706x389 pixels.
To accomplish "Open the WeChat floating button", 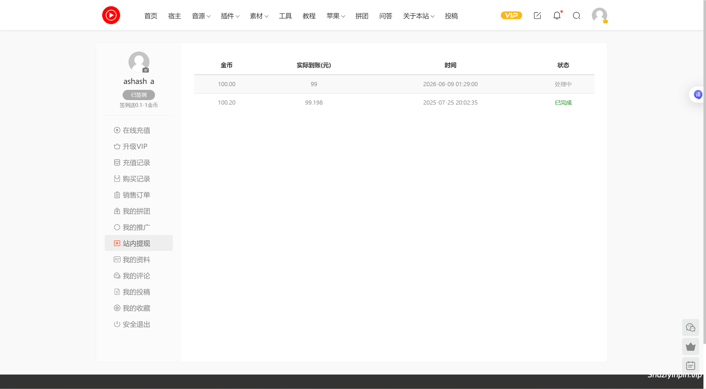I will click(690, 327).
